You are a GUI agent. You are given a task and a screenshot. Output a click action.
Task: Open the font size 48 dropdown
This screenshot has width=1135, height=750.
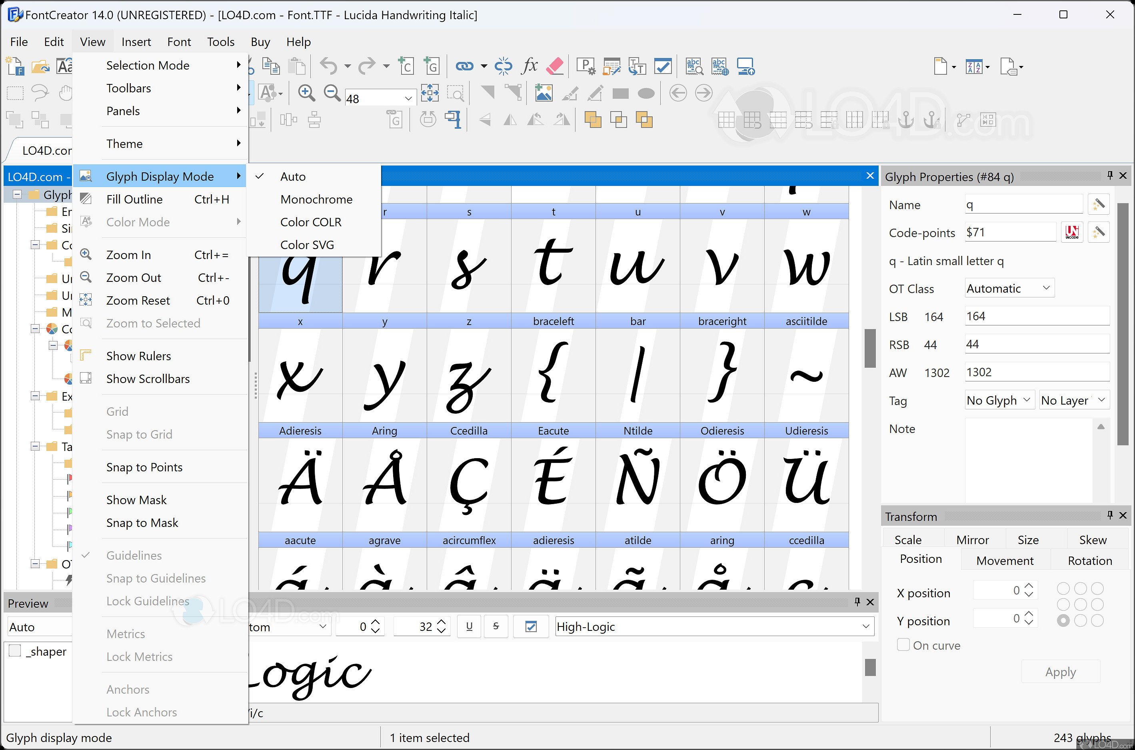pos(408,98)
